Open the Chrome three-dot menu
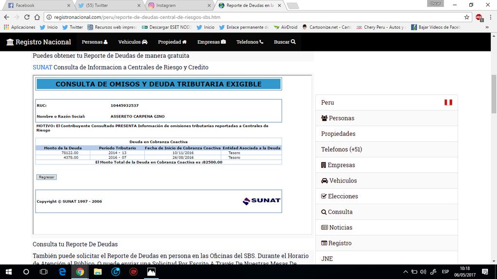 click(490, 17)
